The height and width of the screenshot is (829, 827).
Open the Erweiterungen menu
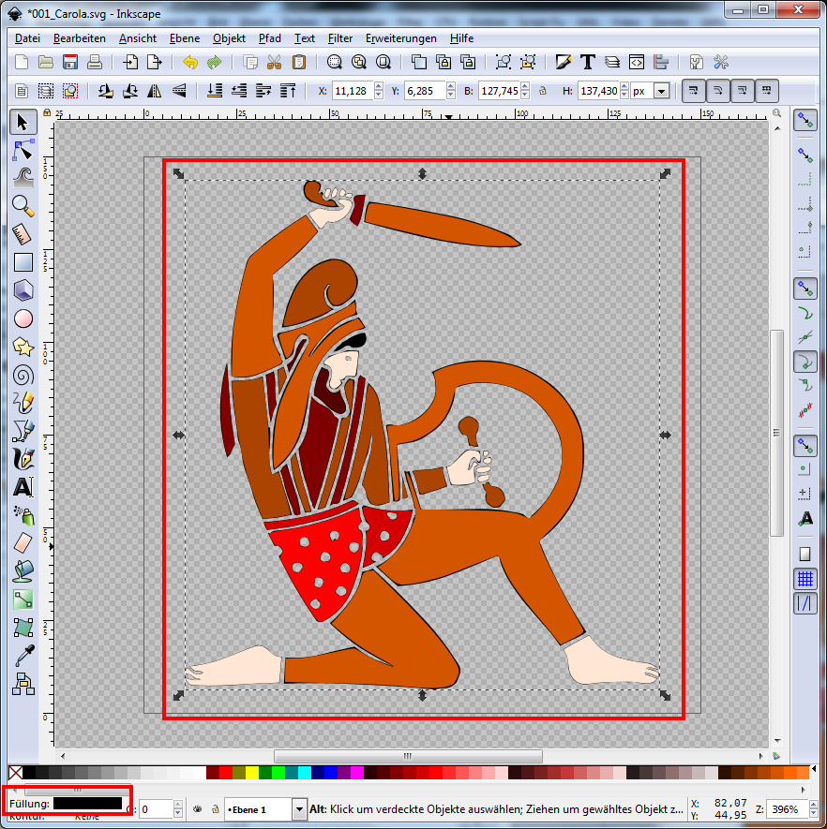pos(401,38)
